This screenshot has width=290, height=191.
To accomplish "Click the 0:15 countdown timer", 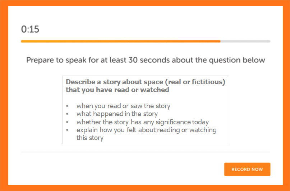I will (30, 29).
